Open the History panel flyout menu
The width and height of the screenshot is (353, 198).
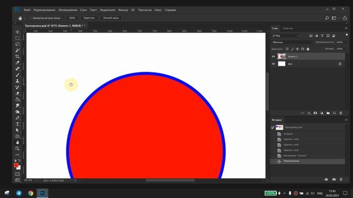(346, 120)
